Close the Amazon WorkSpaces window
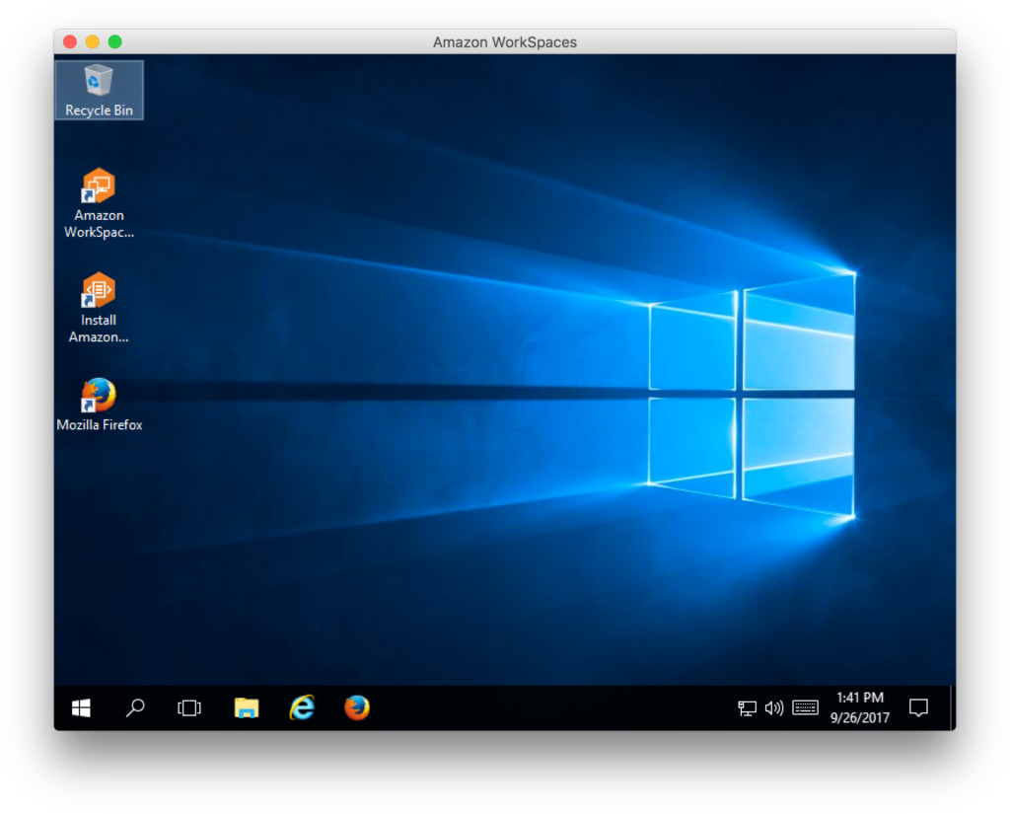Viewport: 1010px width, 814px height. pos(70,41)
